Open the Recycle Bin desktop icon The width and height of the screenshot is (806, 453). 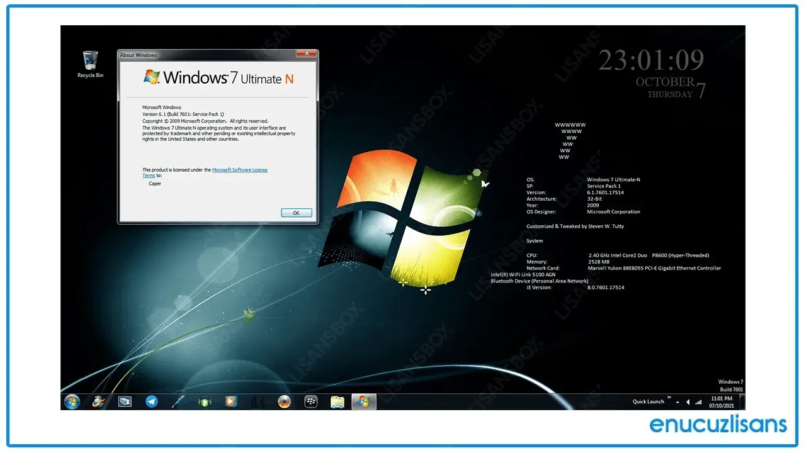click(x=90, y=65)
